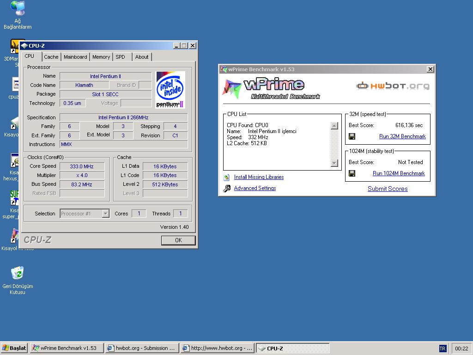Click Submit Scores link
The width and height of the screenshot is (473, 355).
[x=388, y=189]
